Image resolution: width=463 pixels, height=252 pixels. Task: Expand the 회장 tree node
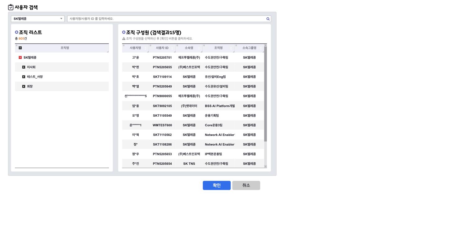pyautogui.click(x=24, y=86)
